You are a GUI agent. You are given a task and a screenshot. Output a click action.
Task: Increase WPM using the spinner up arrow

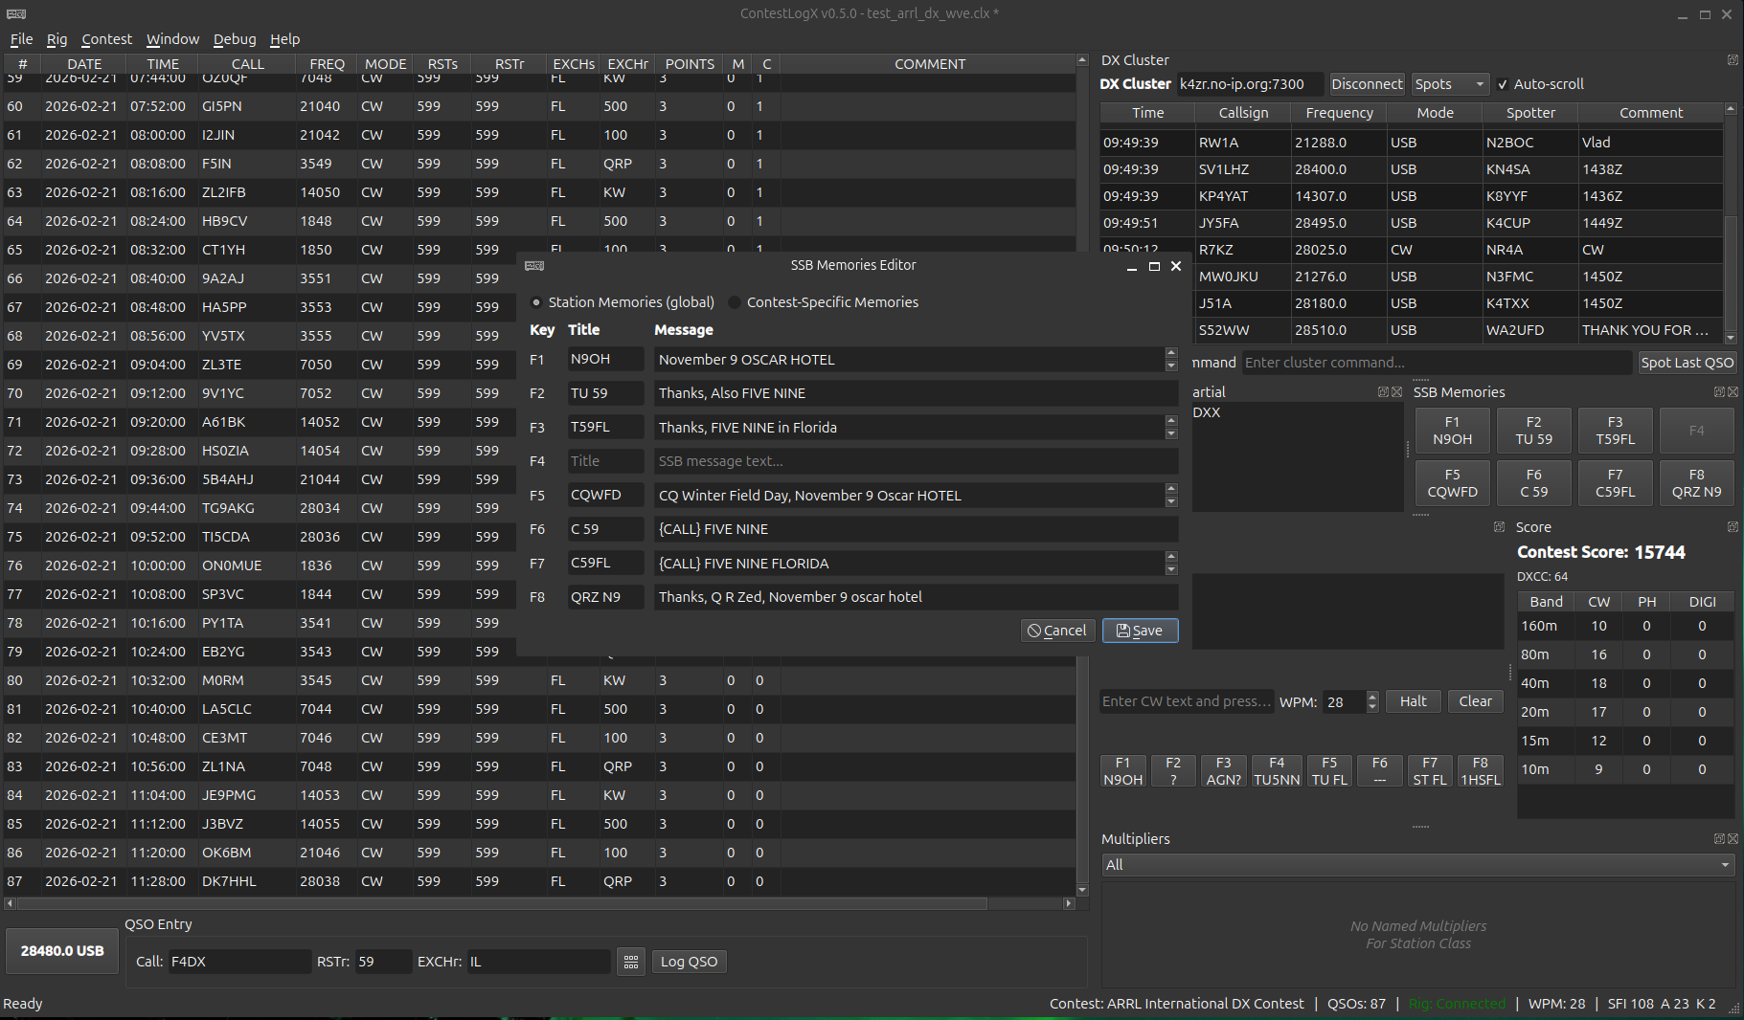[x=1372, y=697]
